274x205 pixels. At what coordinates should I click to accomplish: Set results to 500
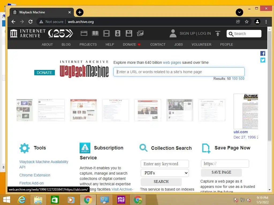(x=241, y=79)
